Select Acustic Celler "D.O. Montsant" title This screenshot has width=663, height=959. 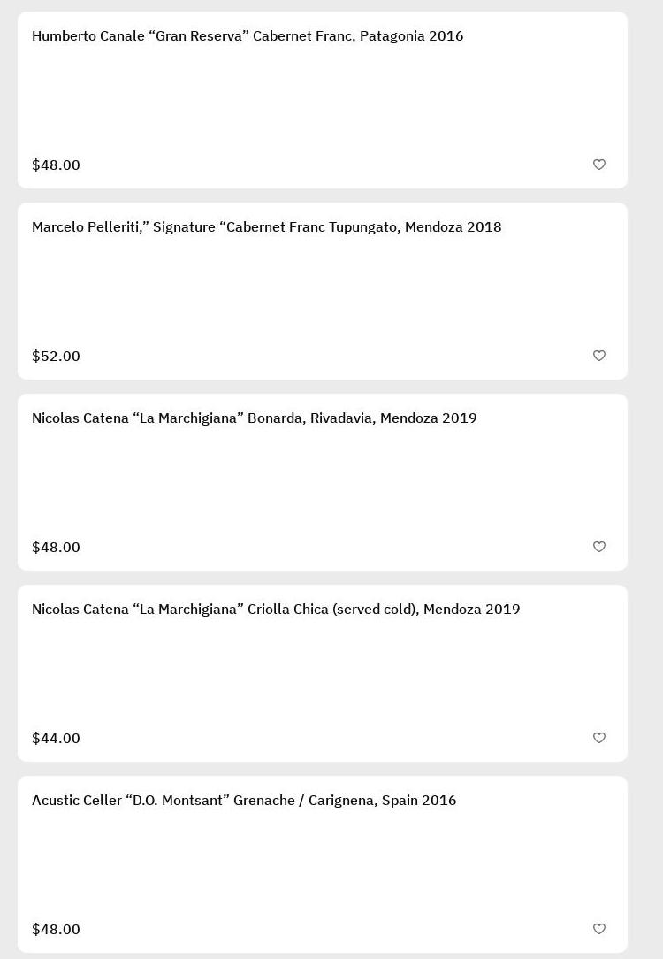244,801
